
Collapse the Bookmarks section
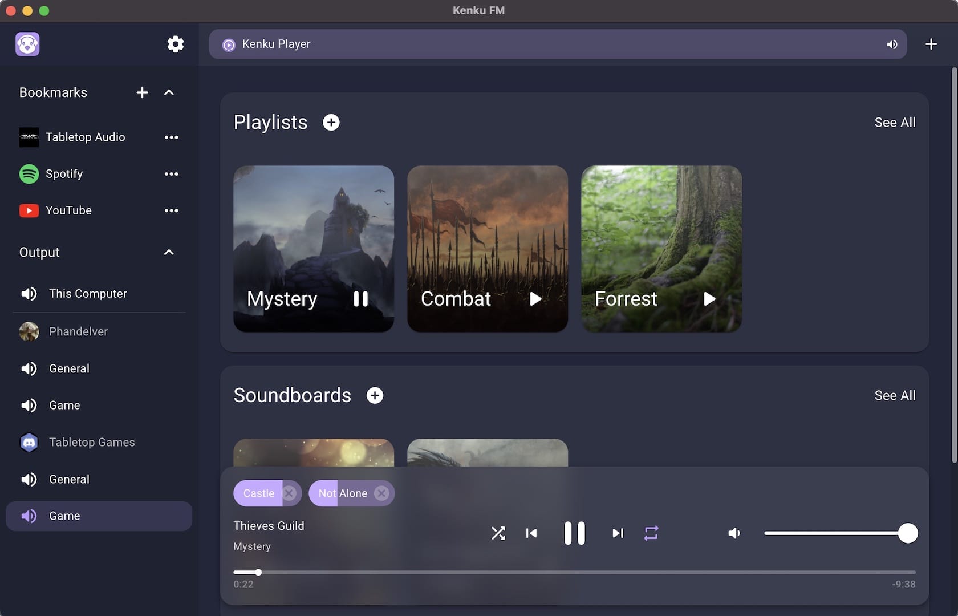coord(169,92)
